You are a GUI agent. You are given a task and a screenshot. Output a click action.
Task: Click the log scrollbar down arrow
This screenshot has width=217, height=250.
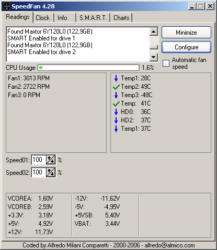click(x=154, y=57)
